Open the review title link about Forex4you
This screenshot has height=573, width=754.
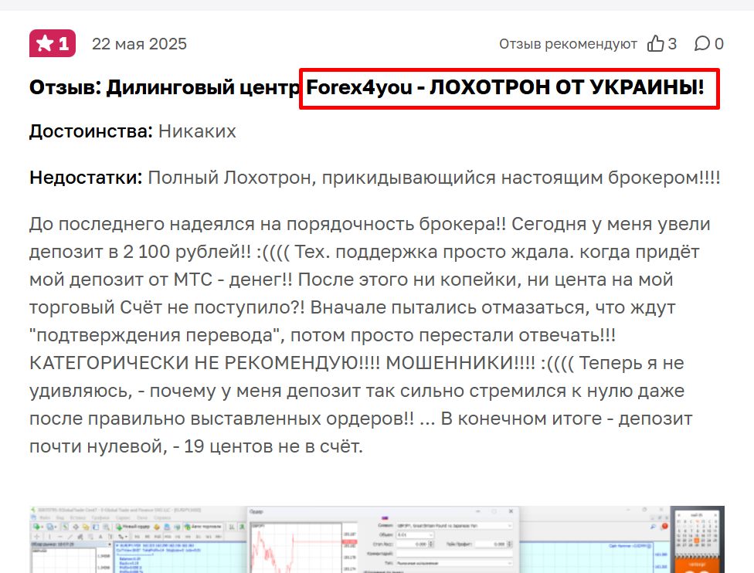(367, 87)
